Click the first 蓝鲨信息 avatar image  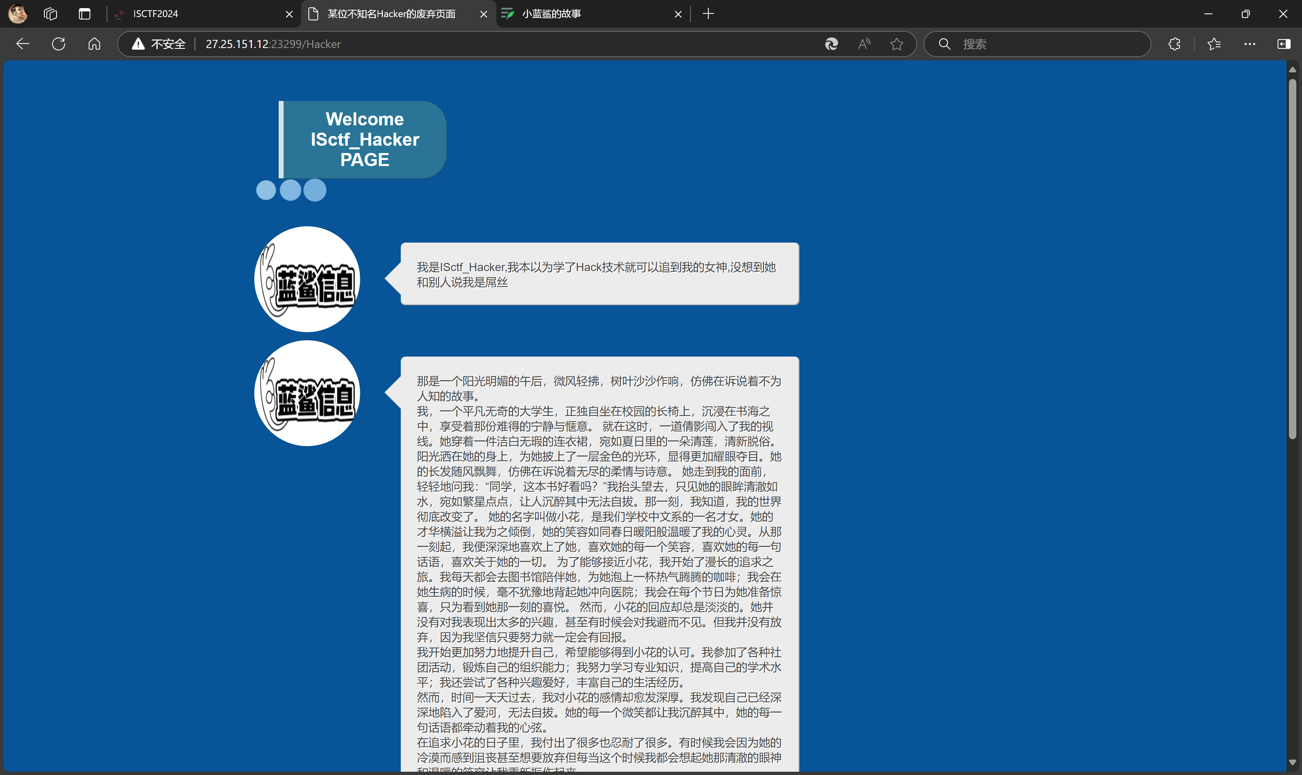307,279
